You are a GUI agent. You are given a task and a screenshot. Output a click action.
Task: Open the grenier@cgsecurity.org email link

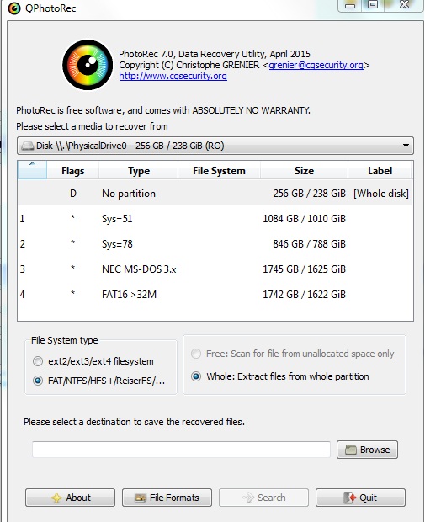coord(316,65)
